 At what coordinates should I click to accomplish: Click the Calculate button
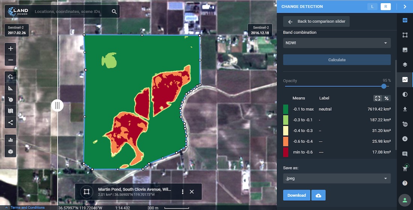coord(337,60)
